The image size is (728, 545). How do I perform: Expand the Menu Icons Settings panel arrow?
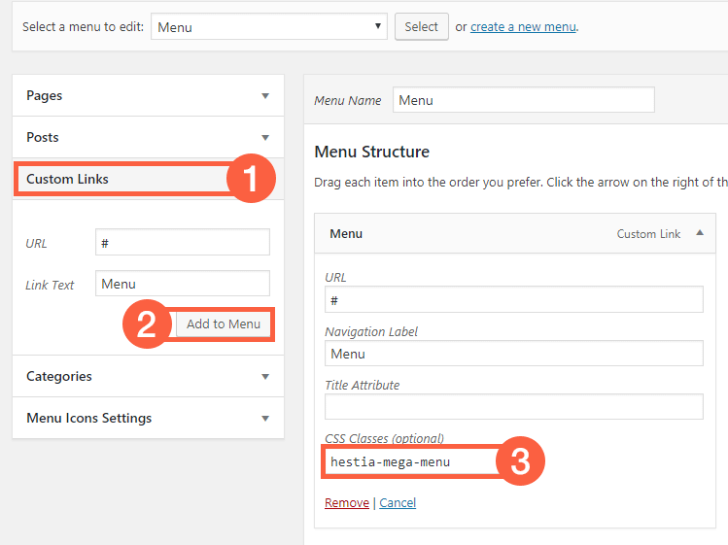point(265,419)
